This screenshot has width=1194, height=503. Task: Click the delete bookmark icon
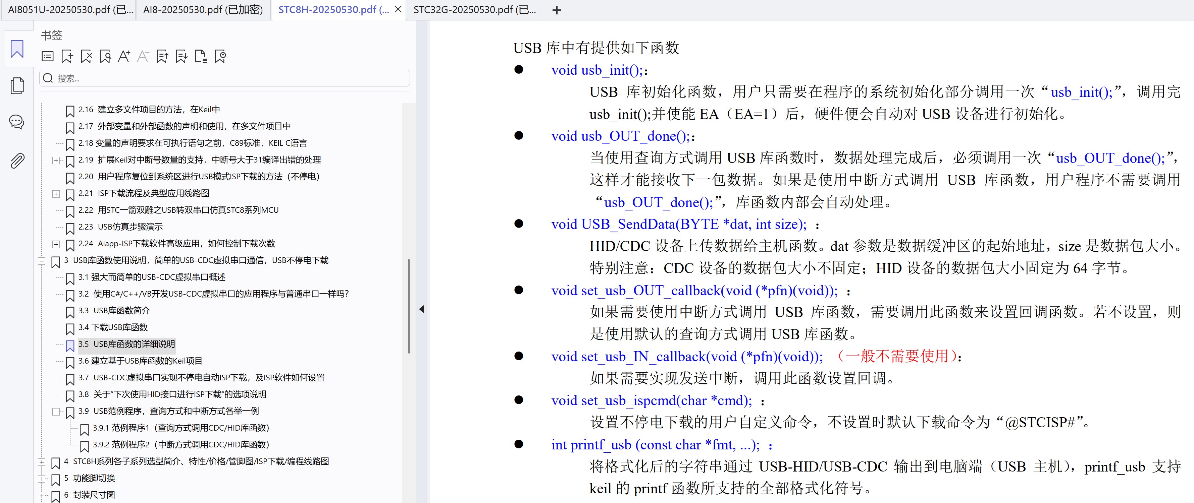(x=86, y=57)
